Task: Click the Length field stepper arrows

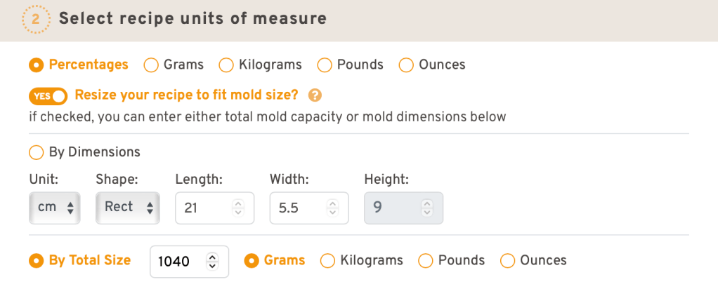Action: 238,208
